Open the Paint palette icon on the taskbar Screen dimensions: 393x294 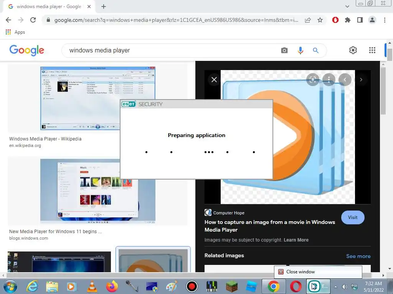(x=172, y=286)
